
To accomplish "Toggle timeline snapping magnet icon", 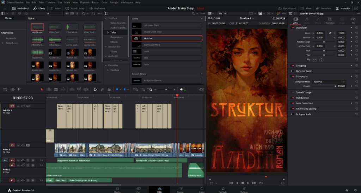I will [95, 89].
